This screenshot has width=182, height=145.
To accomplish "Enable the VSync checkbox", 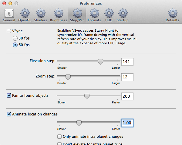I will tap(8, 31).
